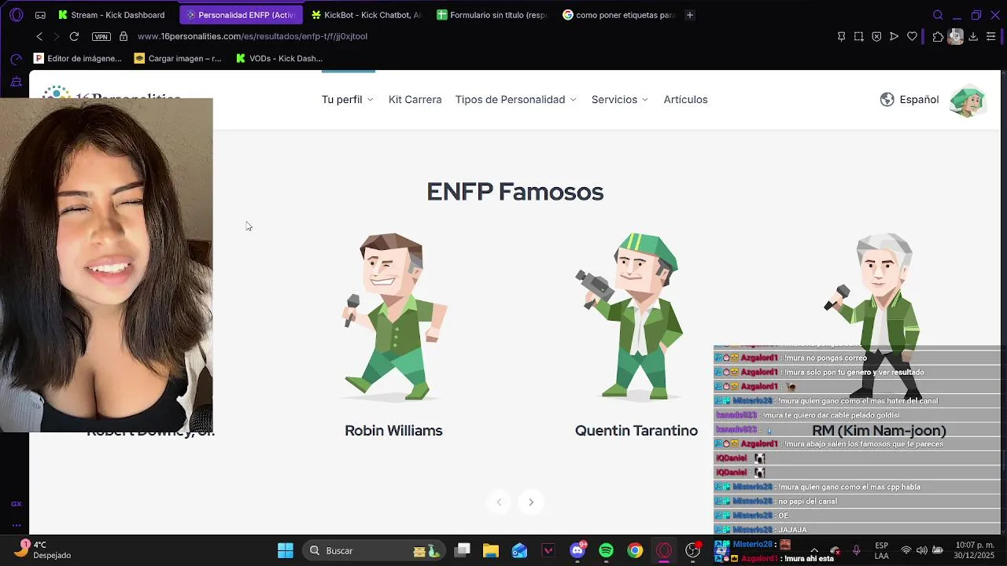1007x566 pixels.
Task: Open Task View in the taskbar
Action: coord(462,550)
